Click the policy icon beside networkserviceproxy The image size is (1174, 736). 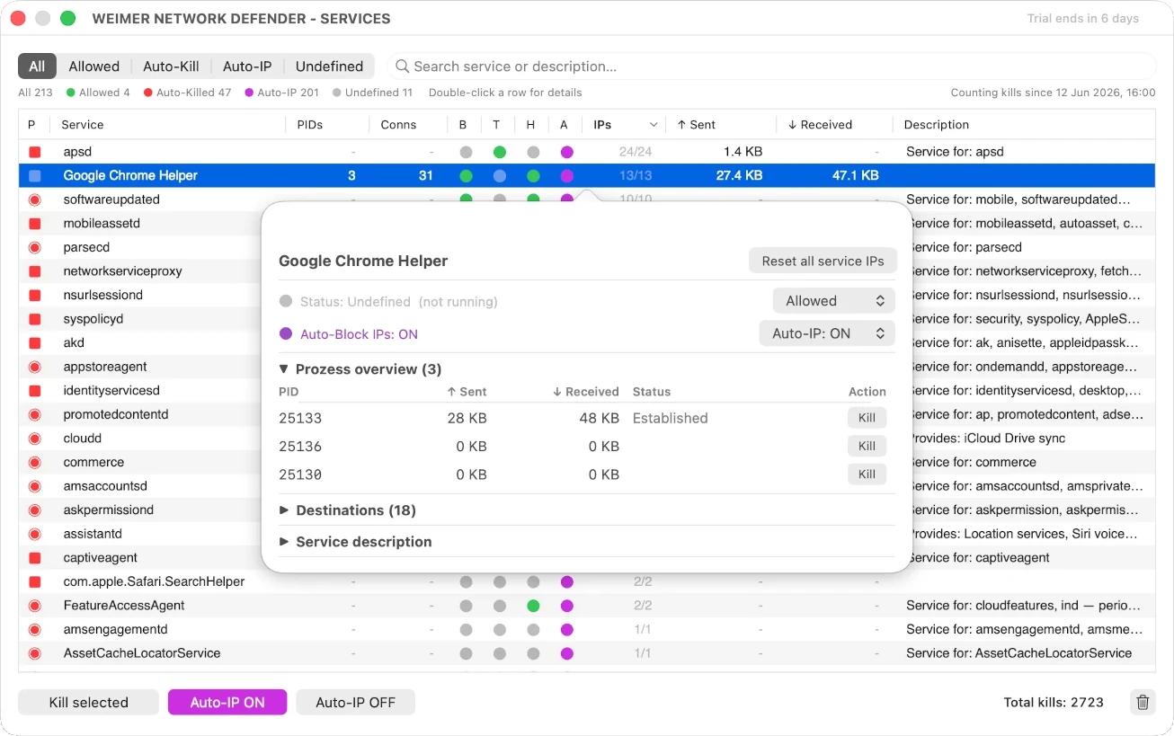[35, 271]
